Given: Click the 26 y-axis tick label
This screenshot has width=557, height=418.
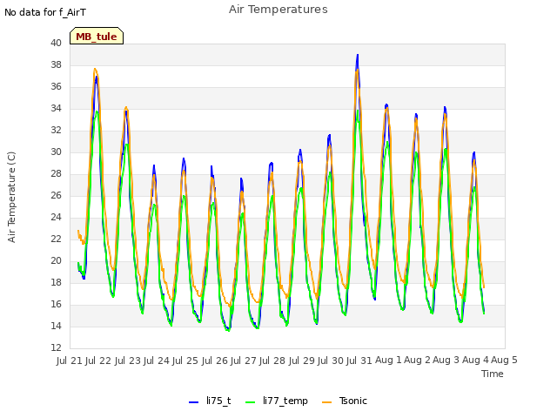Looking at the screenshot, I should (x=56, y=195).
